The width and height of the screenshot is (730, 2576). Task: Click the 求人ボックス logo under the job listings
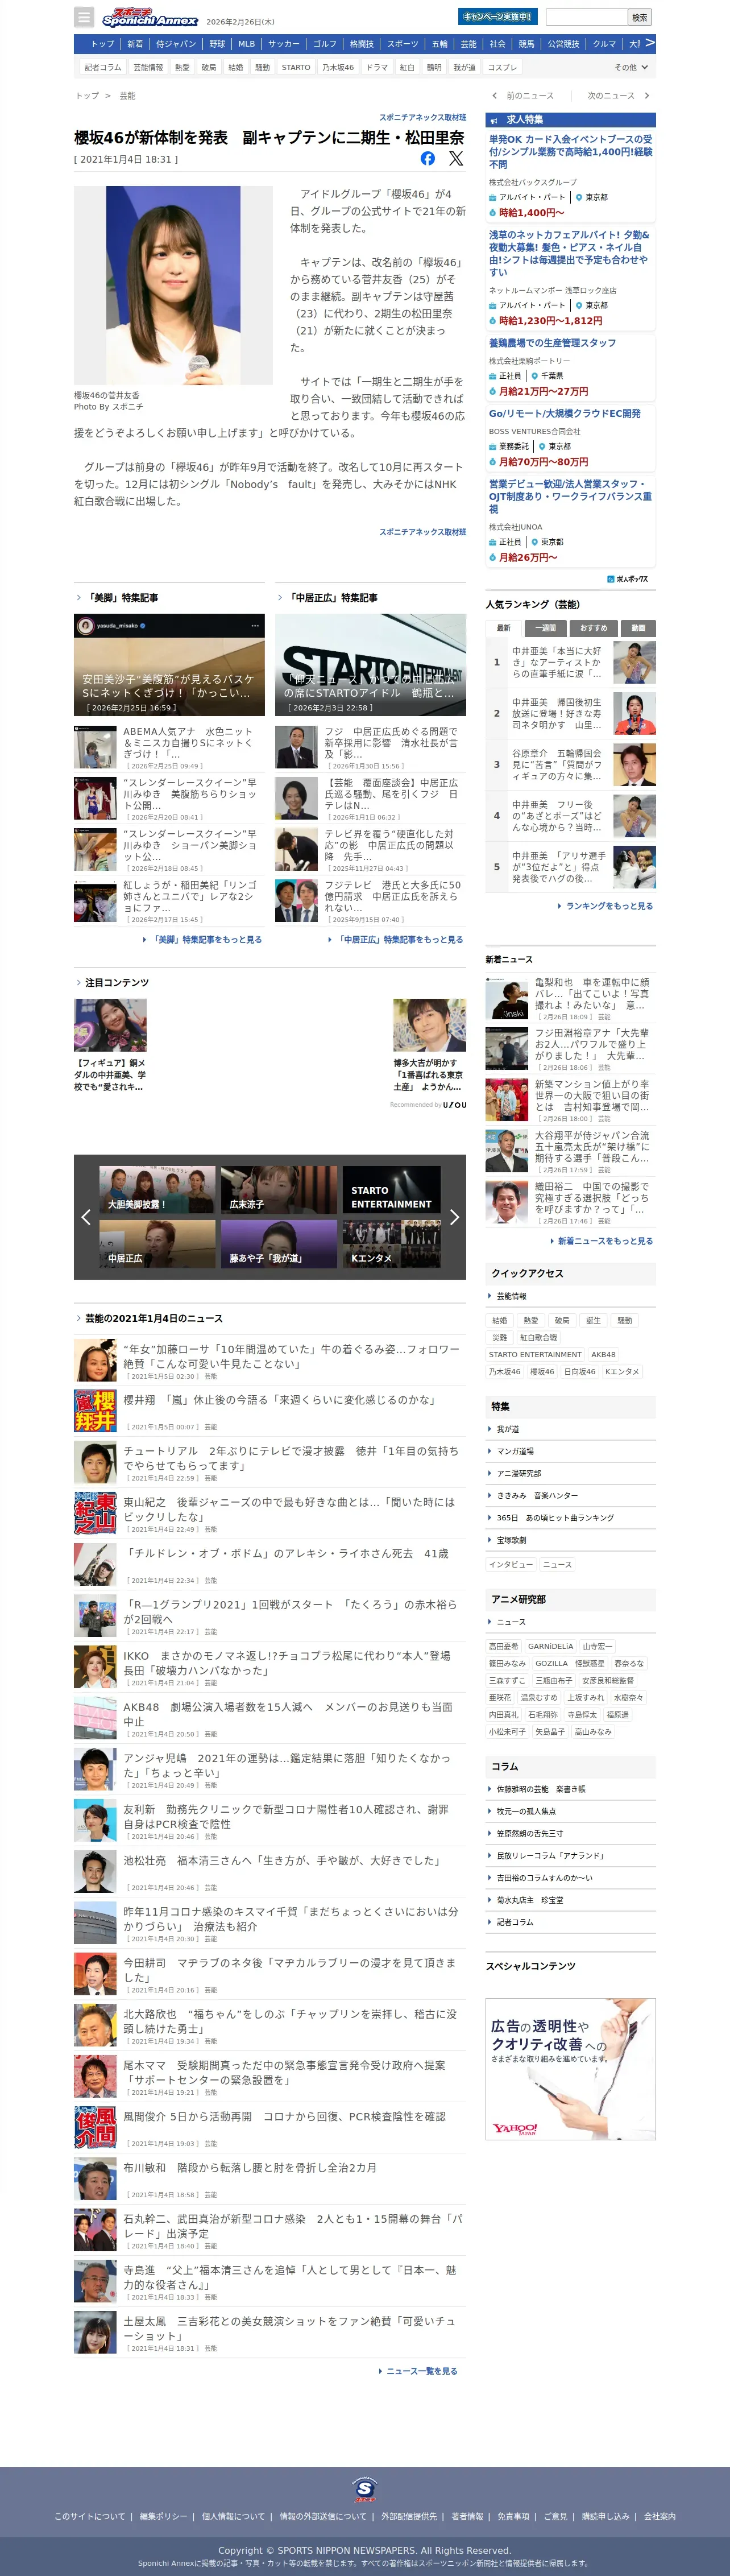pyautogui.click(x=628, y=579)
